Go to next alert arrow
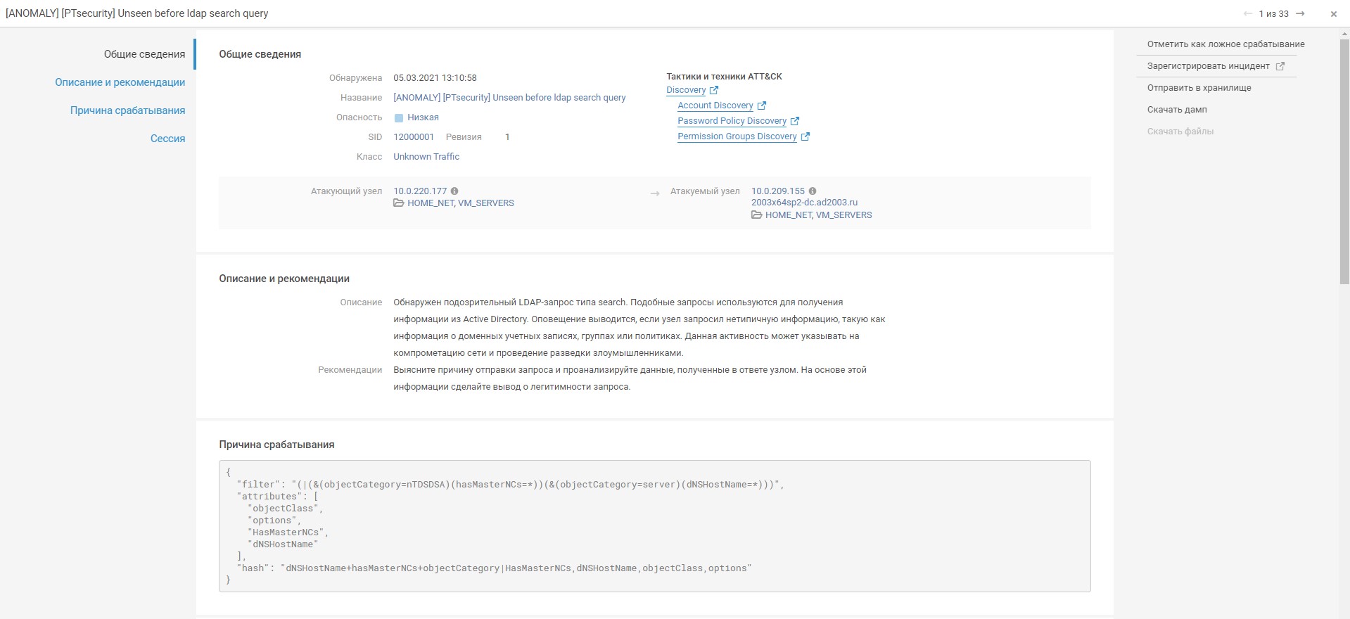This screenshot has height=619, width=1350. pos(1300,13)
